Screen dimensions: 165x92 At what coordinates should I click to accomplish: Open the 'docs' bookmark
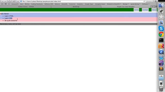[22, 4]
